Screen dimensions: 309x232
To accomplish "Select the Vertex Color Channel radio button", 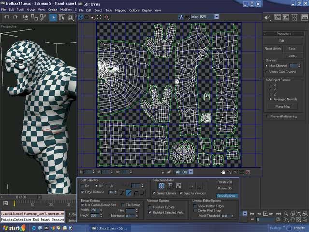I will pos(267,72).
